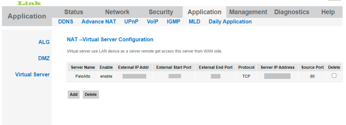Go to UPnP settings
The height and width of the screenshot is (125, 346).
point(131,22)
